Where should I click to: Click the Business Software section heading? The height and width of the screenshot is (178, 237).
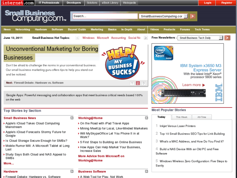[x=92, y=171]
